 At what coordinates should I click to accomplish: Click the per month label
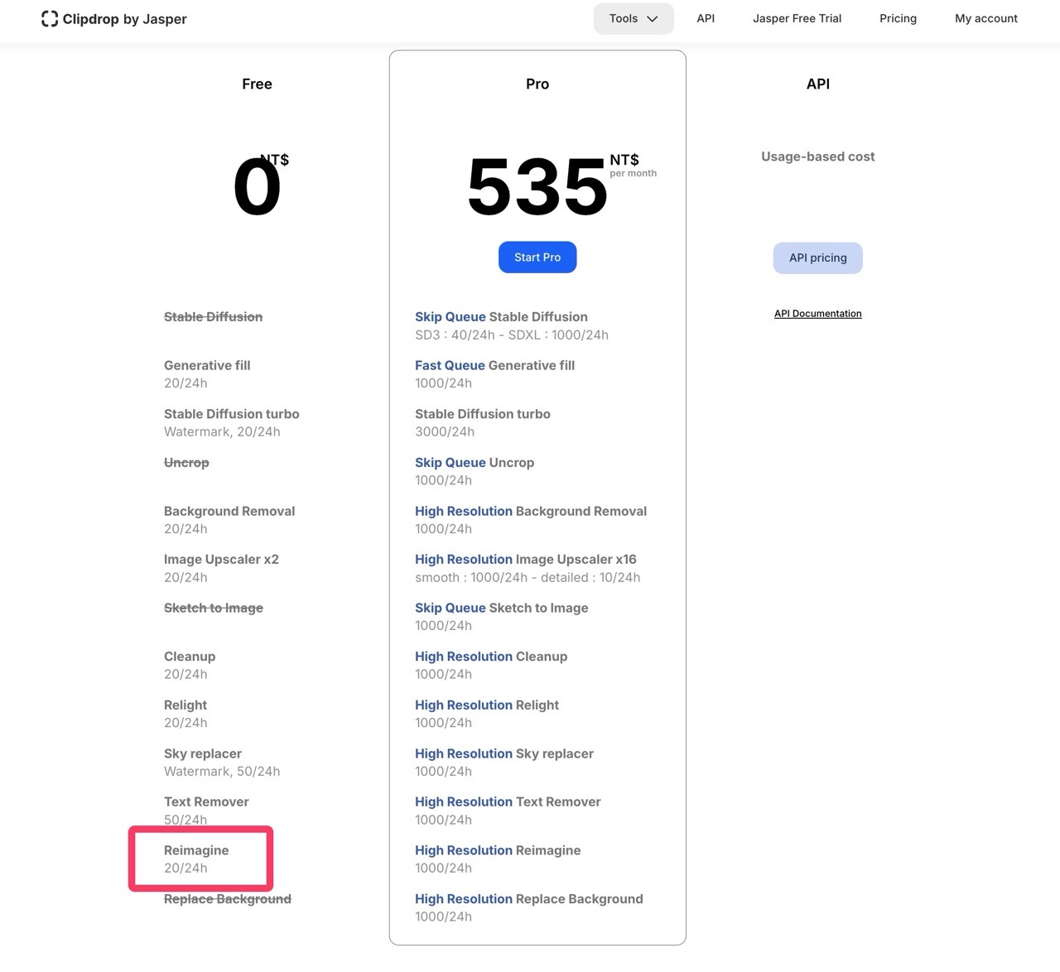(x=633, y=174)
